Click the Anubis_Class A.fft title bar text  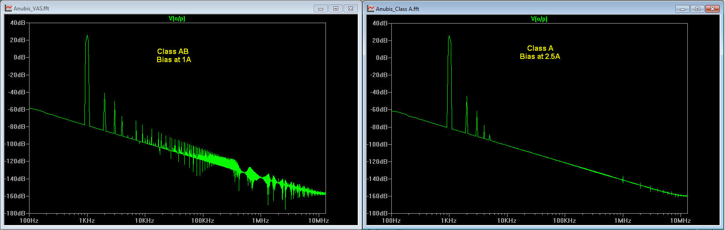[397, 9]
